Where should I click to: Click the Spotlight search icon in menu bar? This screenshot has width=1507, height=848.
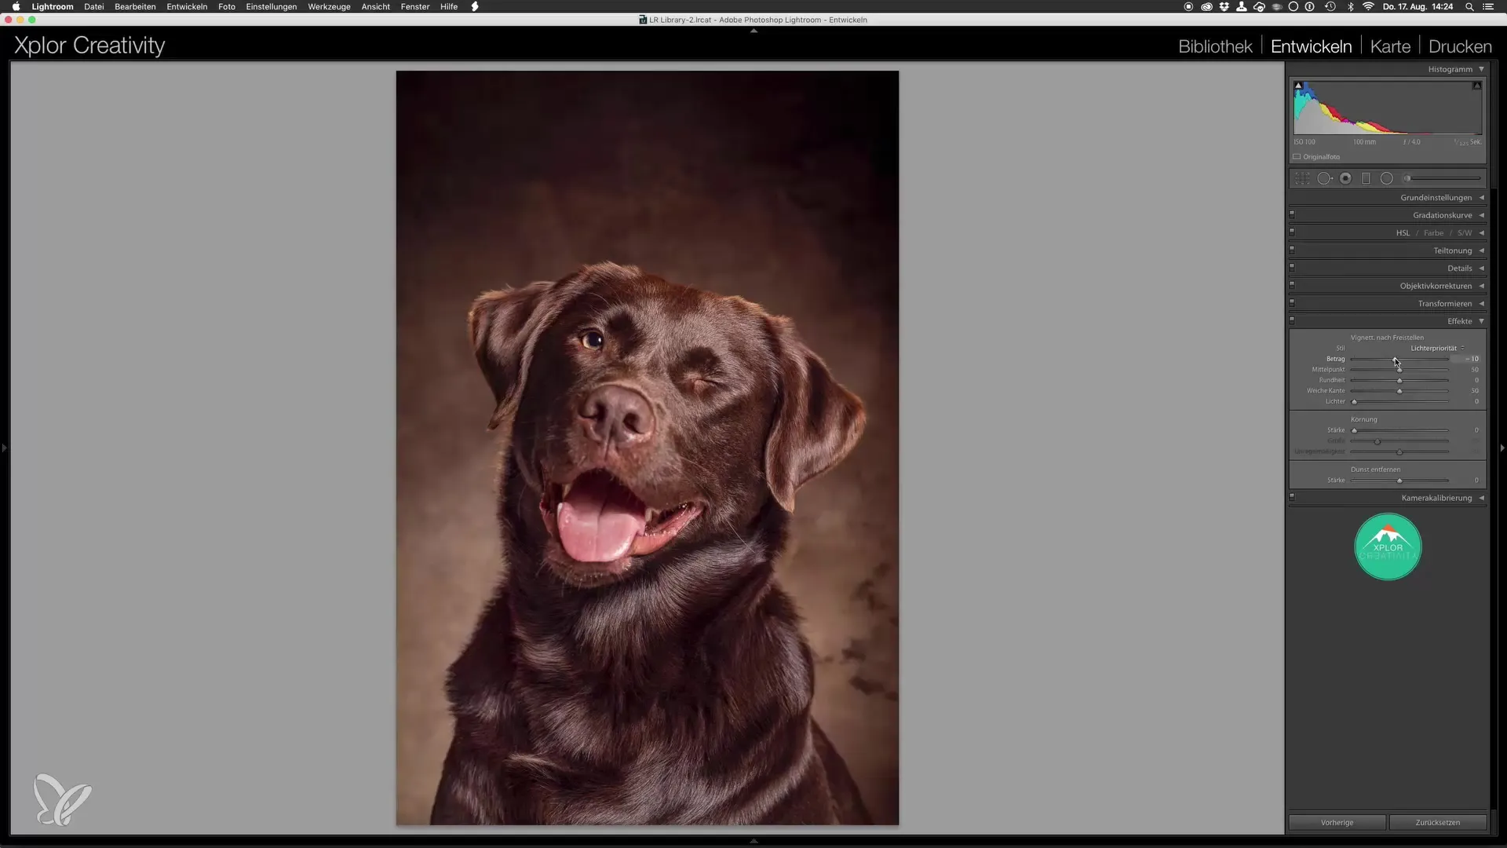pyautogui.click(x=1469, y=6)
